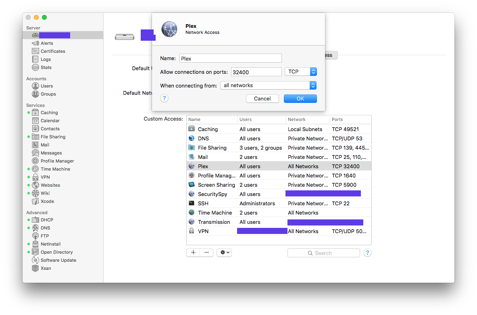Open the Contacts service
Image resolution: width=477 pixels, height=315 pixels.
pyautogui.click(x=50, y=129)
